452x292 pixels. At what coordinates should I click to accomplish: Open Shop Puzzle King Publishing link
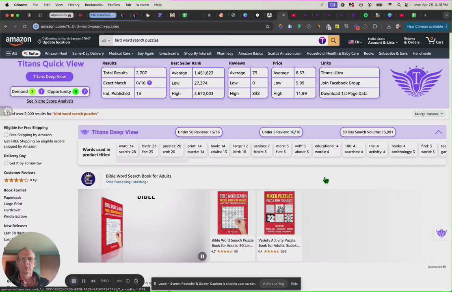point(127,182)
